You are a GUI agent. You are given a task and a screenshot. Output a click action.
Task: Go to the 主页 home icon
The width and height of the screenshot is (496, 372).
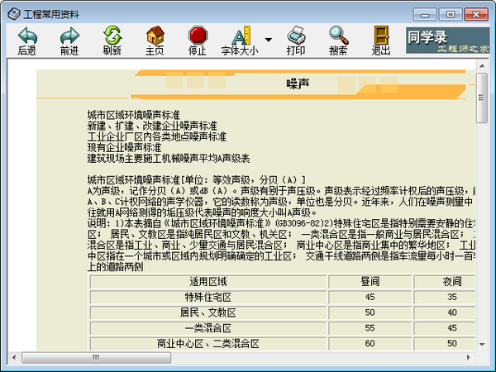point(155,35)
